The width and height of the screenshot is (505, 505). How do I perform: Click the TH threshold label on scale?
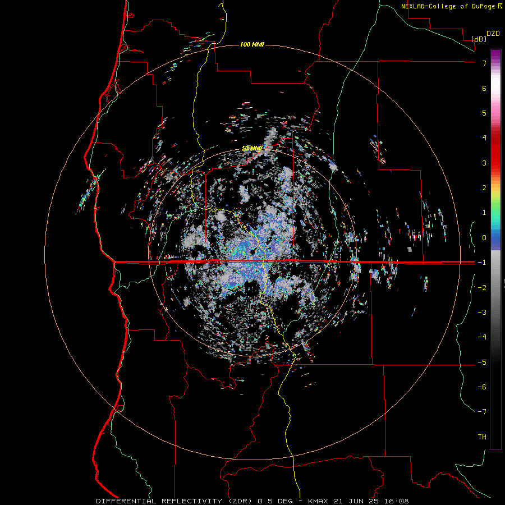point(482,437)
